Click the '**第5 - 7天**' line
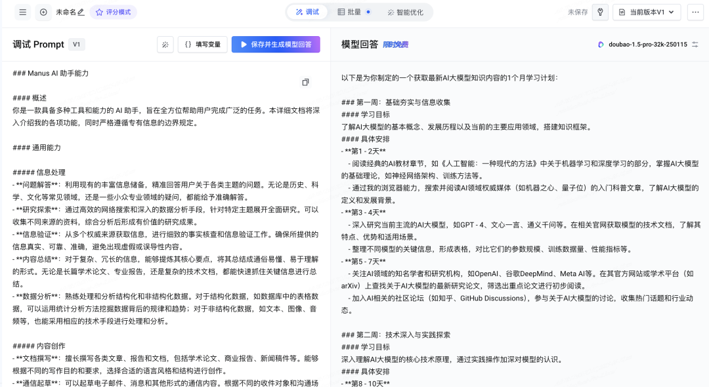The width and height of the screenshot is (709, 387). (x=365, y=261)
